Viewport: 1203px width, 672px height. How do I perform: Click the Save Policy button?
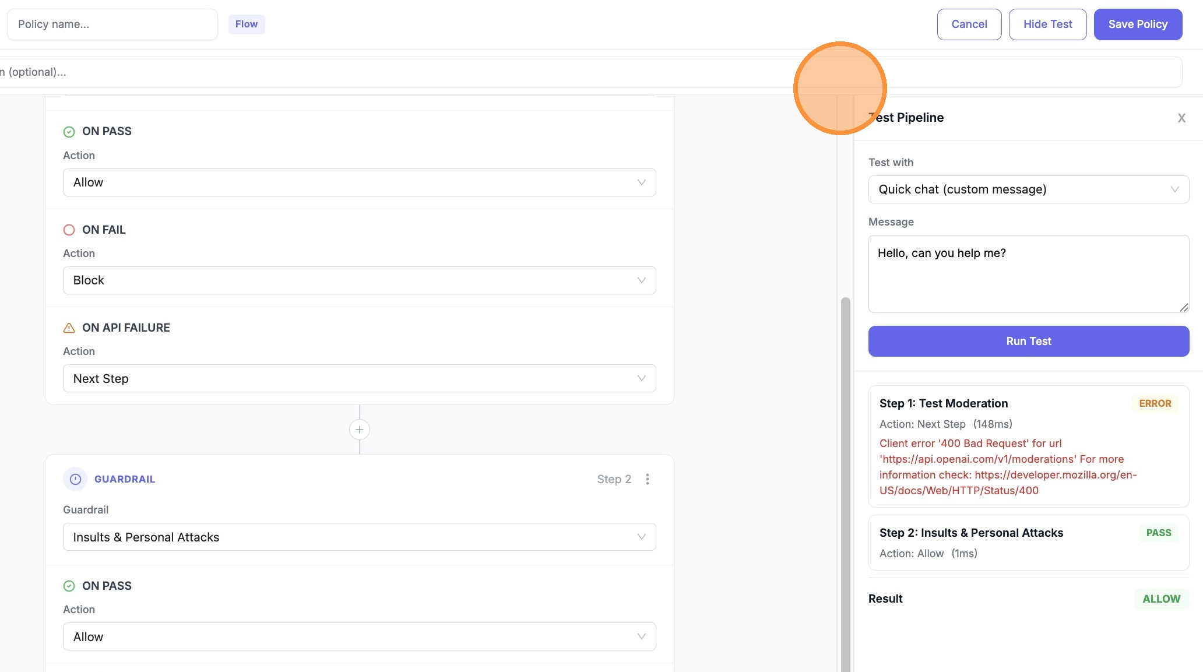tap(1137, 24)
